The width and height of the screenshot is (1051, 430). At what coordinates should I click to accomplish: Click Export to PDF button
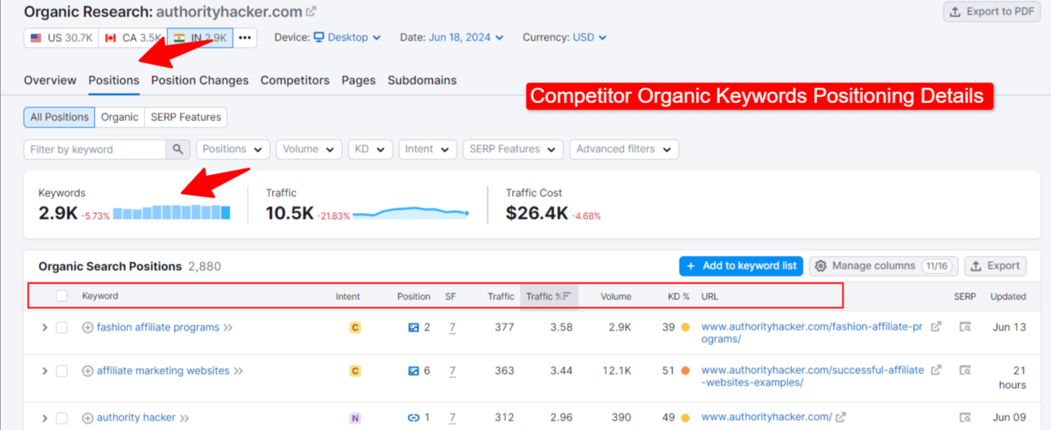tap(991, 12)
